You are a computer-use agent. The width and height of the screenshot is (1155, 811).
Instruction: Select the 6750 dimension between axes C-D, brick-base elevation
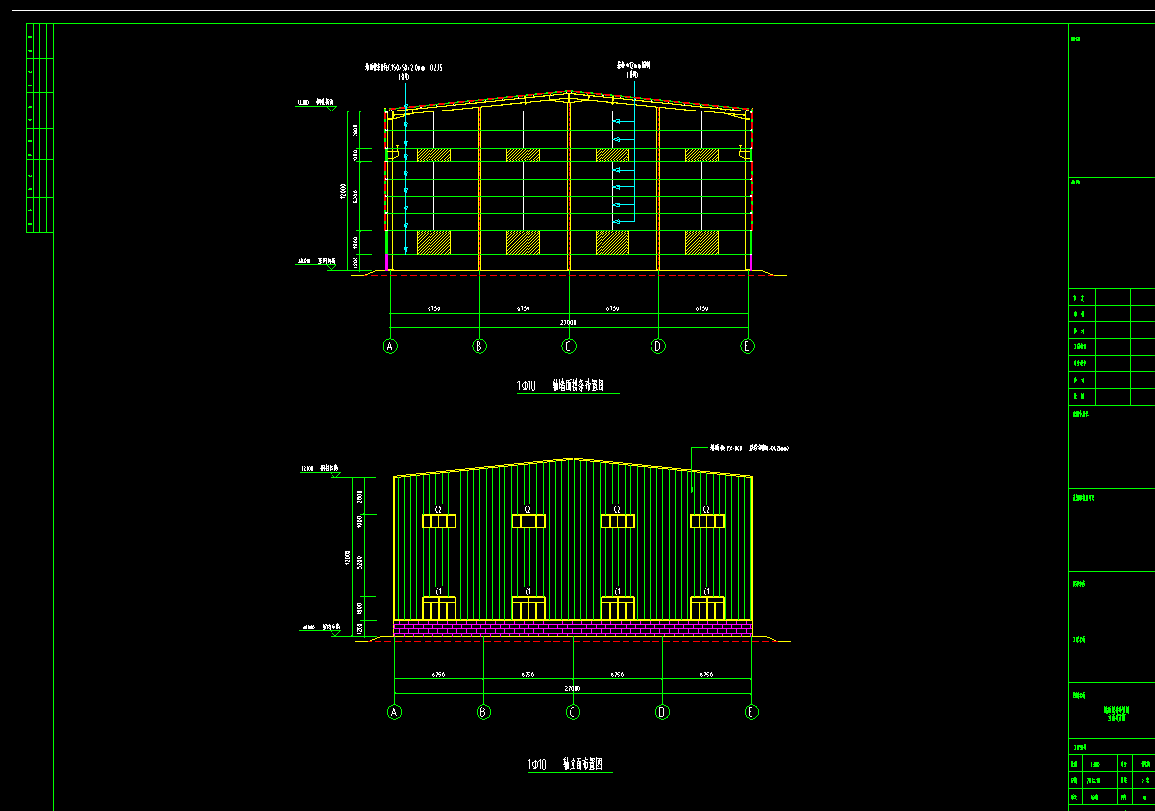coord(616,675)
